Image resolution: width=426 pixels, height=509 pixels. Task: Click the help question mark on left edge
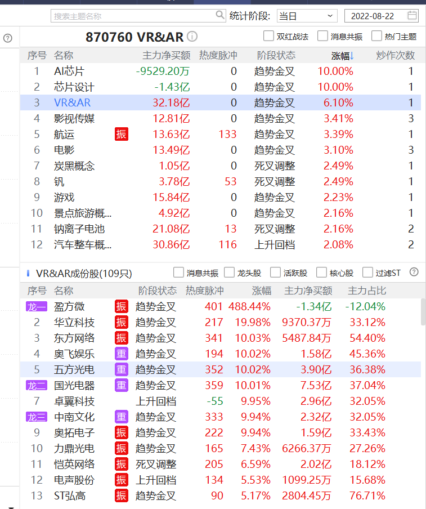click(x=7, y=38)
